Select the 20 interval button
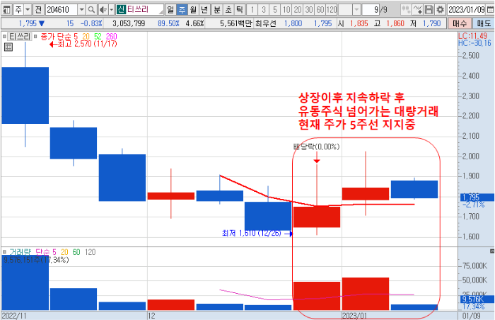Image resolution: width=495 pixels, height=320 pixels. [298, 10]
